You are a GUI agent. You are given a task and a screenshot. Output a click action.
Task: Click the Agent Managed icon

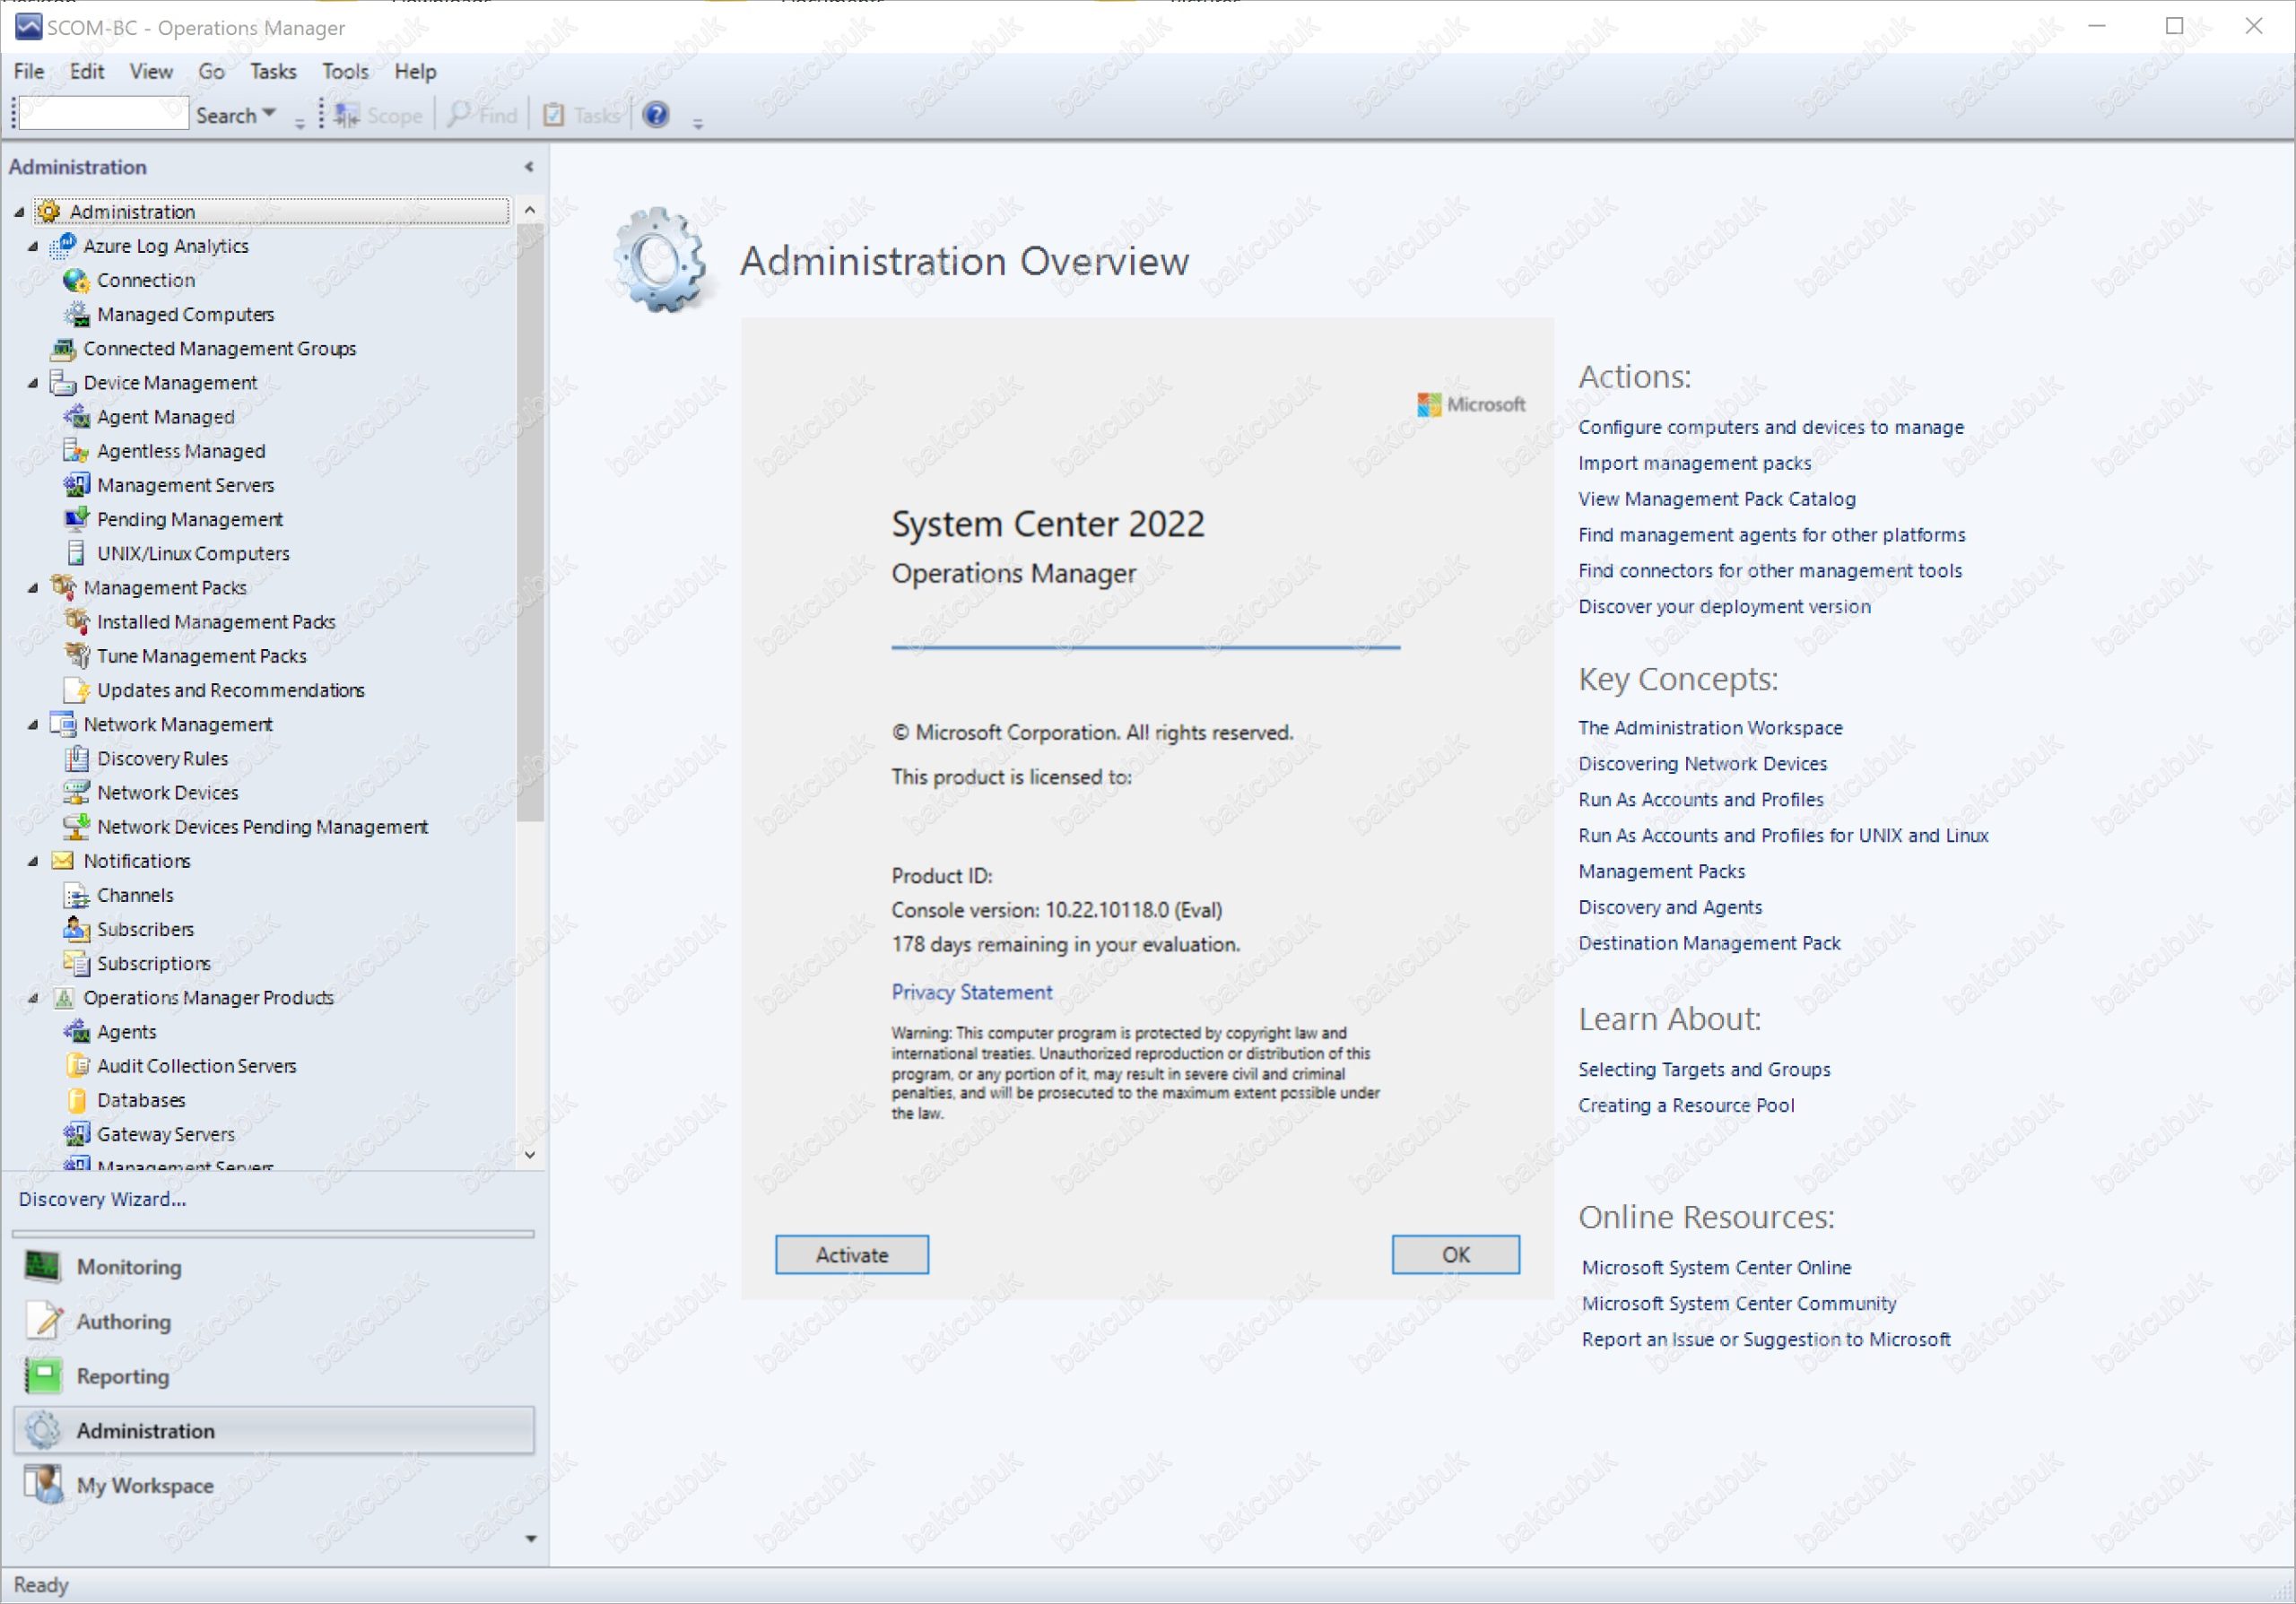(76, 417)
